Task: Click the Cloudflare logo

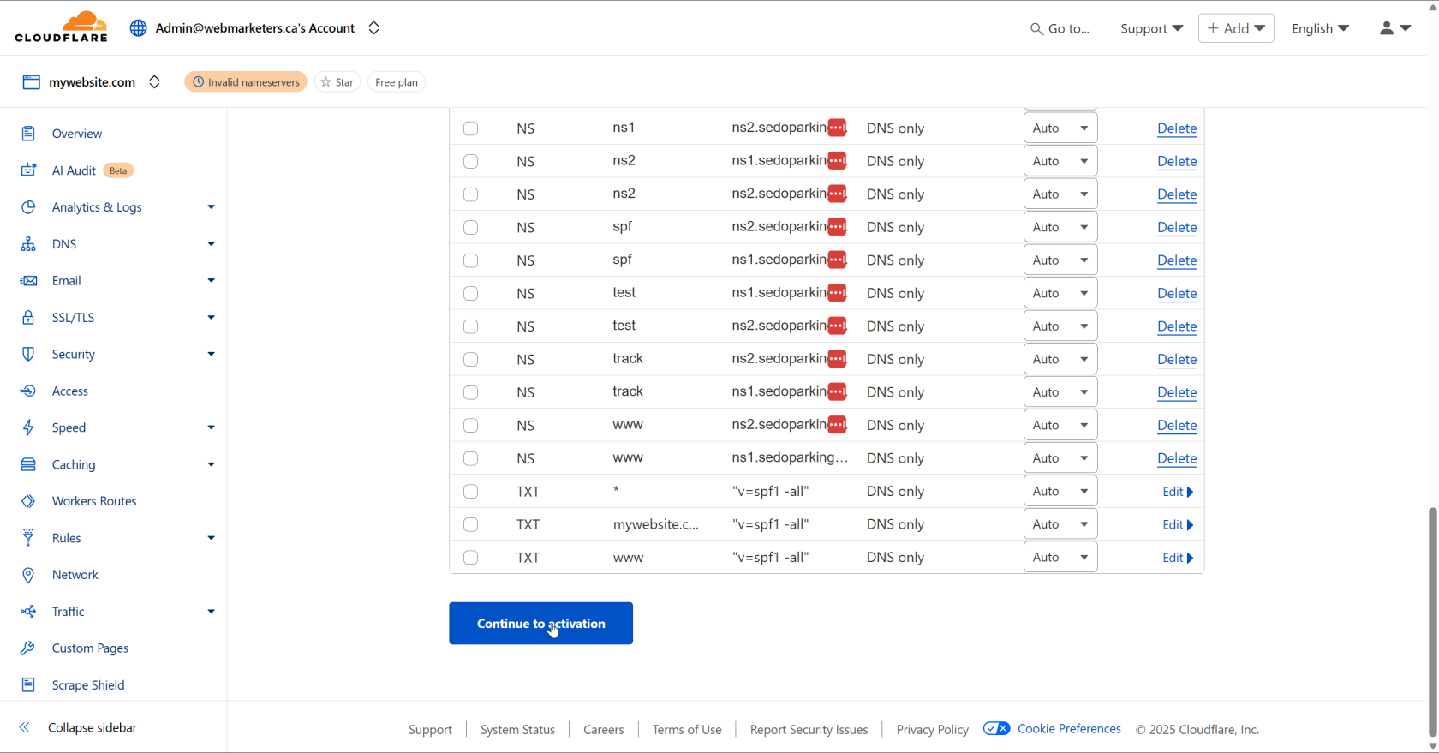Action: 61,27
